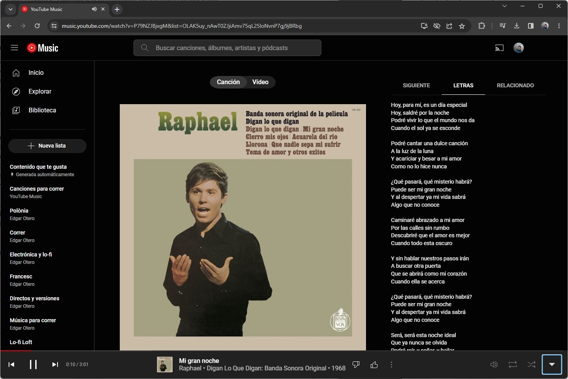Click the song progress bar
The image size is (568, 379).
pos(284,351)
